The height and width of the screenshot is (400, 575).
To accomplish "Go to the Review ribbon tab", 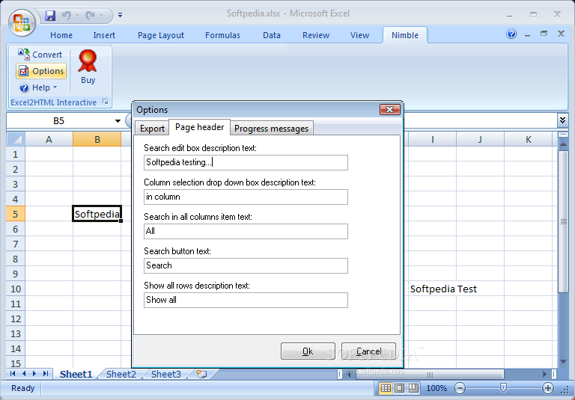I will [316, 35].
